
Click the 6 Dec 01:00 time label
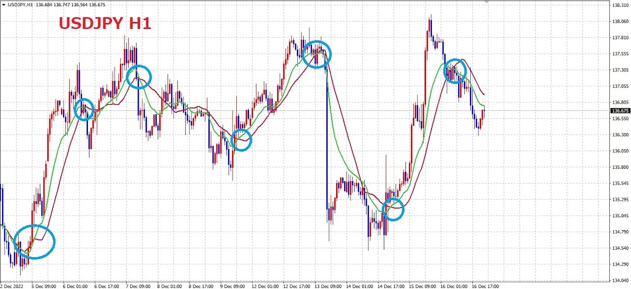pos(74,285)
